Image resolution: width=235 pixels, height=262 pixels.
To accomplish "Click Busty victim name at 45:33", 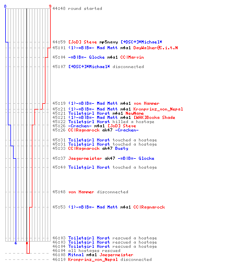I will click(122, 148).
